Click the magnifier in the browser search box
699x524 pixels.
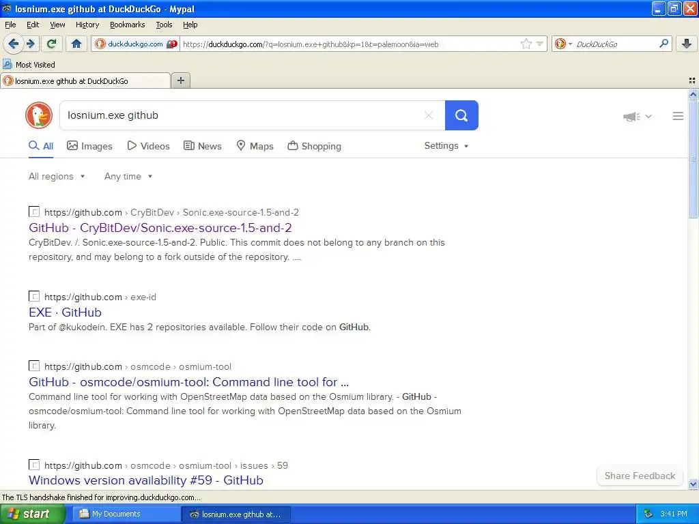pyautogui.click(x=664, y=44)
